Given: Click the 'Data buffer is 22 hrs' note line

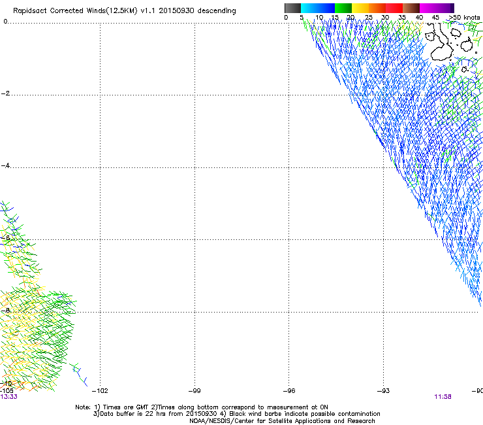Looking at the screenshot, I should [x=236, y=414].
